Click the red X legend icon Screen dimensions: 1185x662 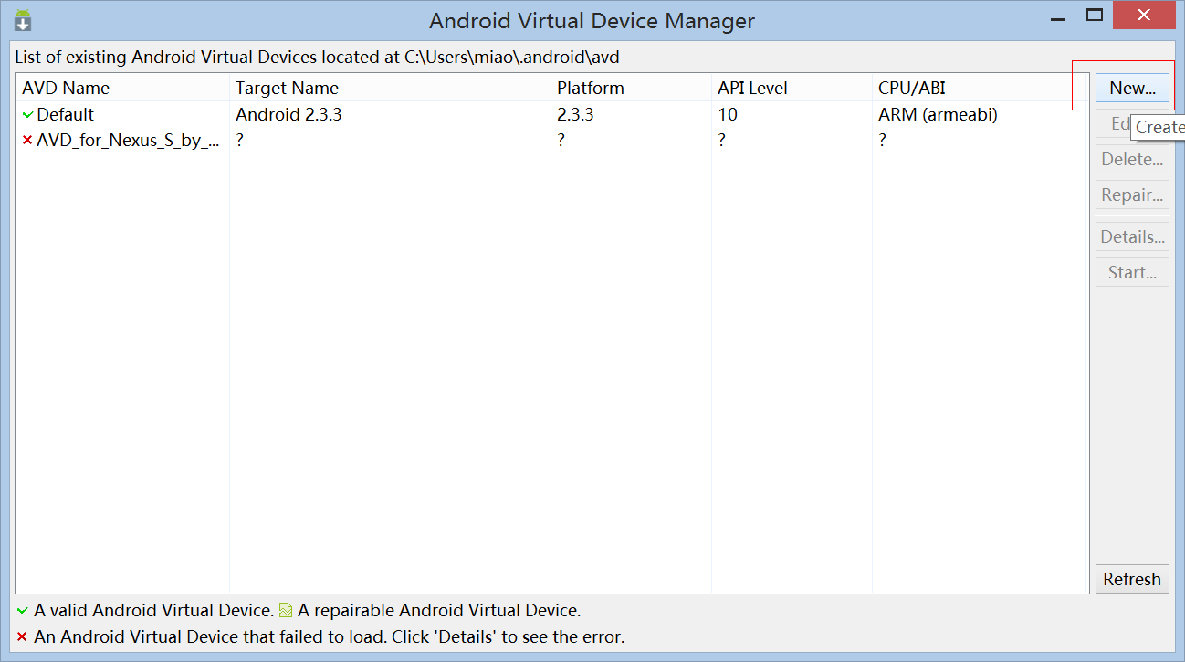[x=22, y=637]
